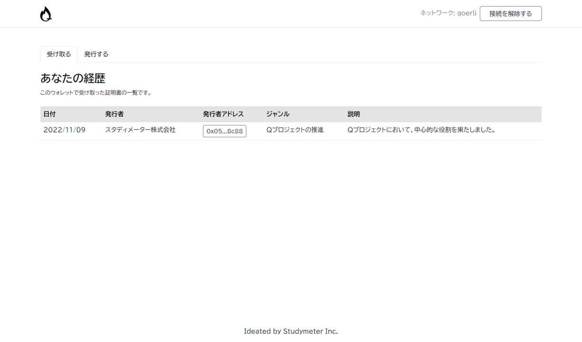
Task: Select the issuer スタディメーター株式会社
Action: click(141, 129)
